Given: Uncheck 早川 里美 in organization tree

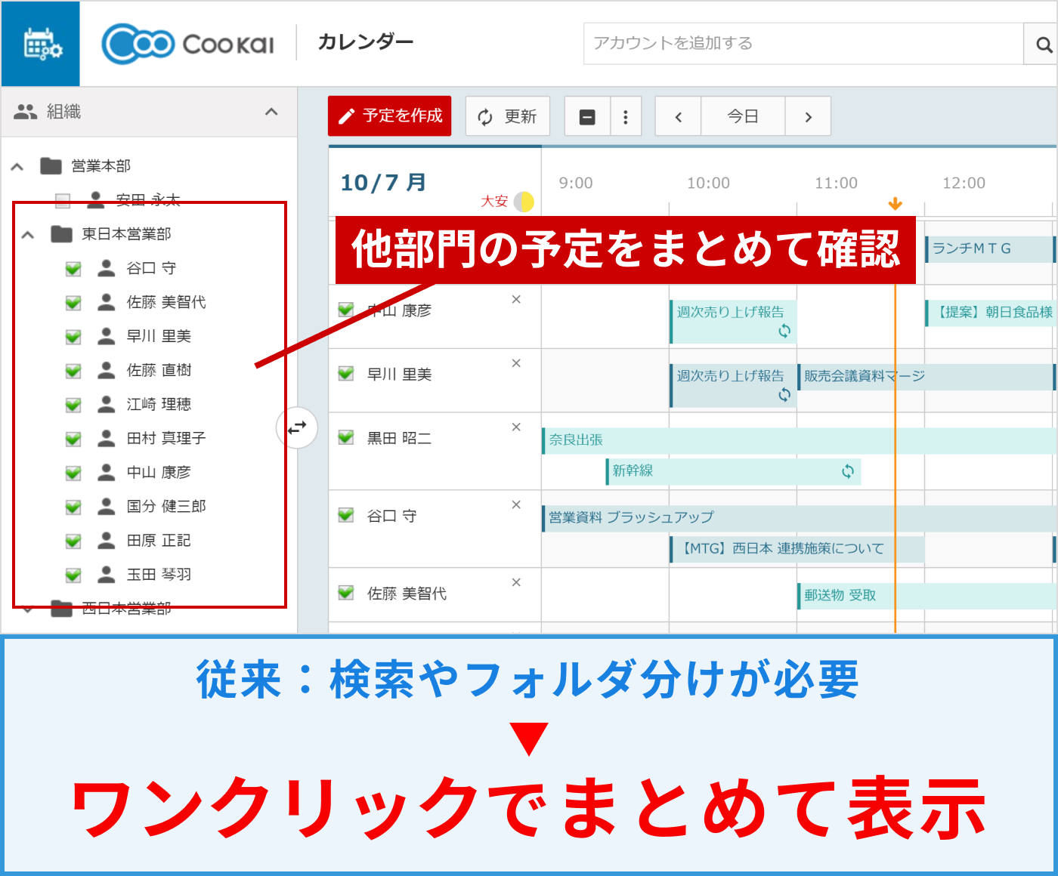Looking at the screenshot, I should [x=73, y=337].
